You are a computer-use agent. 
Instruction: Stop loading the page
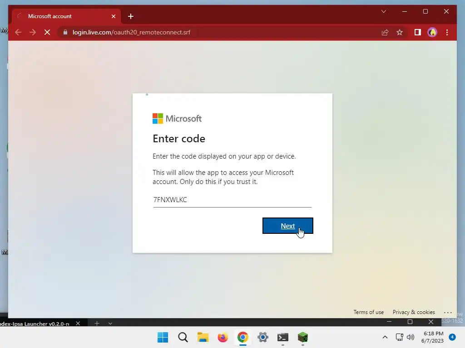47,32
